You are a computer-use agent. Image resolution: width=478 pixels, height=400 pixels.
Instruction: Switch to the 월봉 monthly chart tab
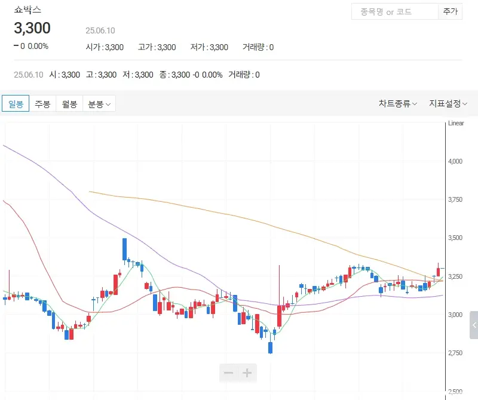point(69,104)
